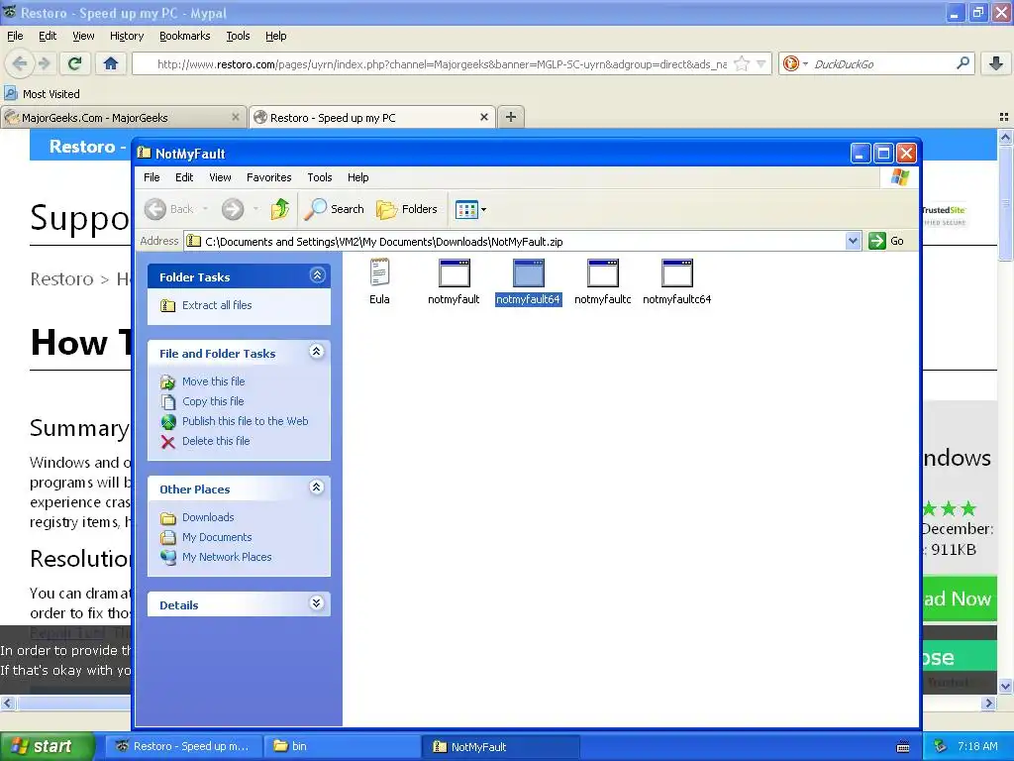1014x761 pixels.
Task: Open the Forward button history dropdown
Action: [256, 209]
